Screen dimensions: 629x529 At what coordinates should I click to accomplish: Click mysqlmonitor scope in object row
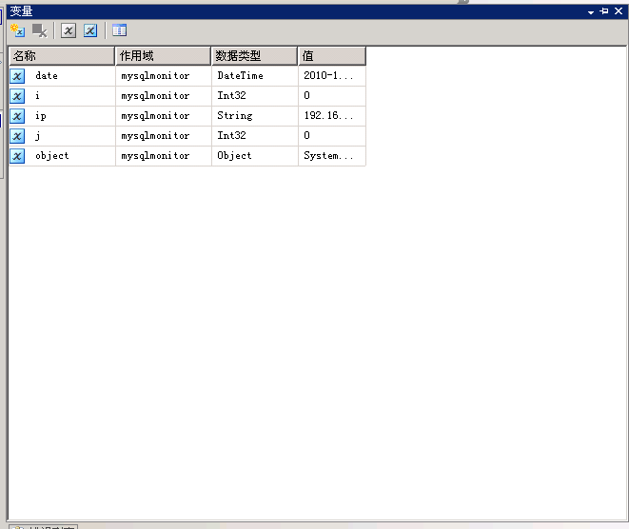(164, 156)
